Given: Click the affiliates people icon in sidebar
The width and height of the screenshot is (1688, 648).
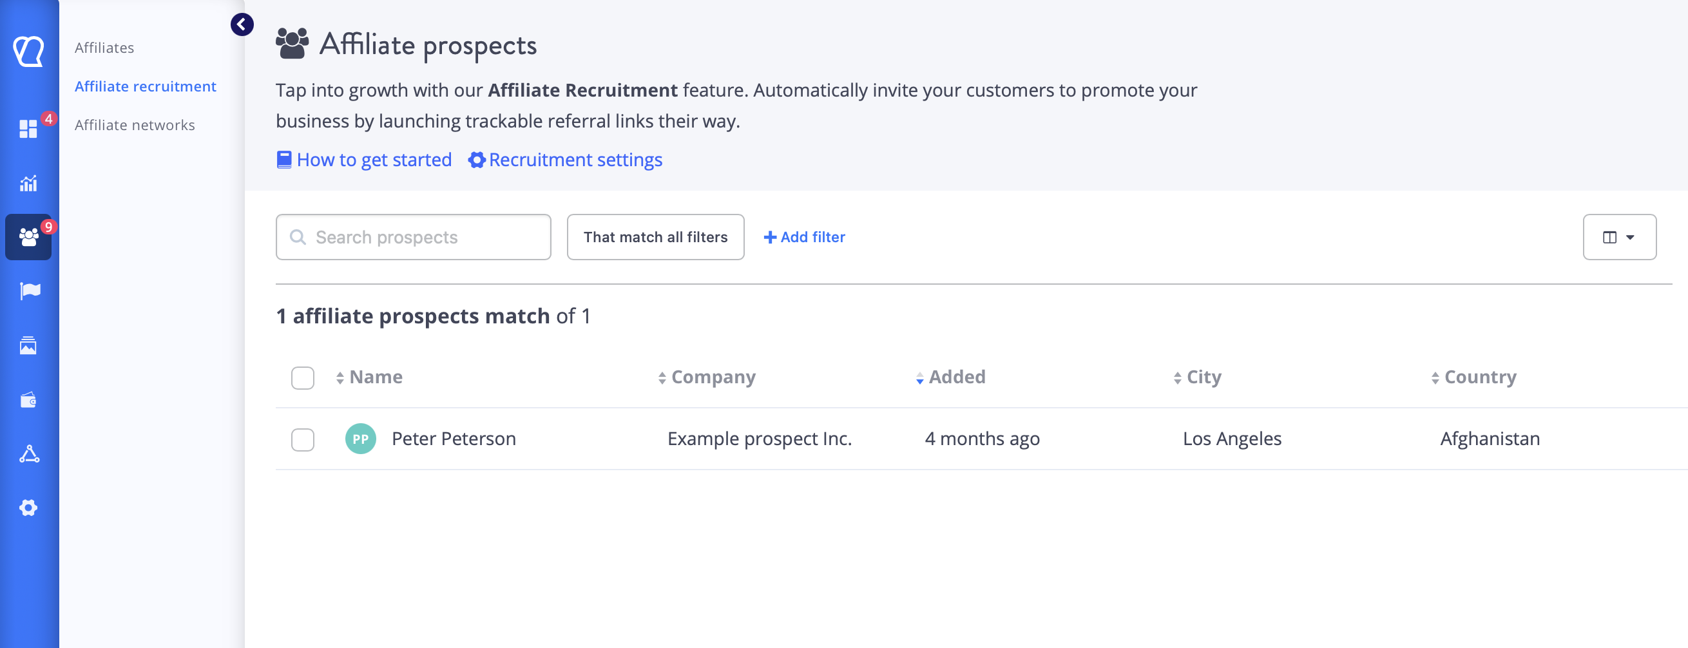Looking at the screenshot, I should (x=28, y=237).
